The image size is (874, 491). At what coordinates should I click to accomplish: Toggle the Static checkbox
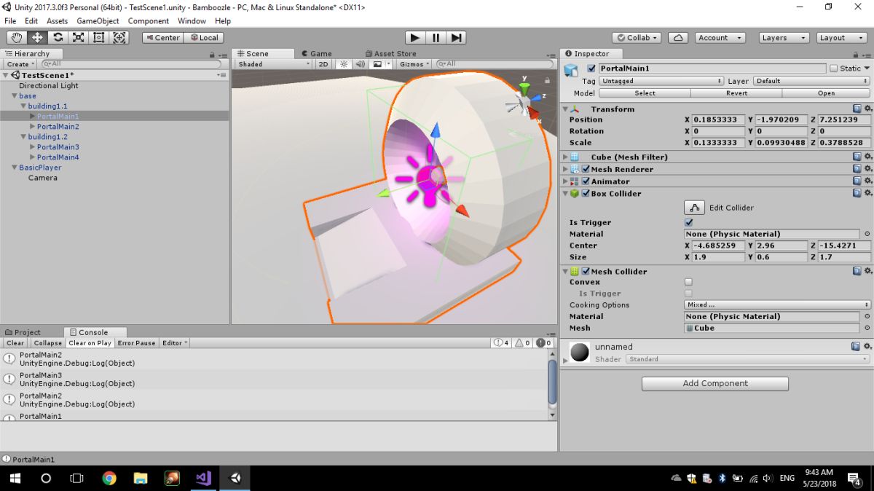tap(833, 68)
